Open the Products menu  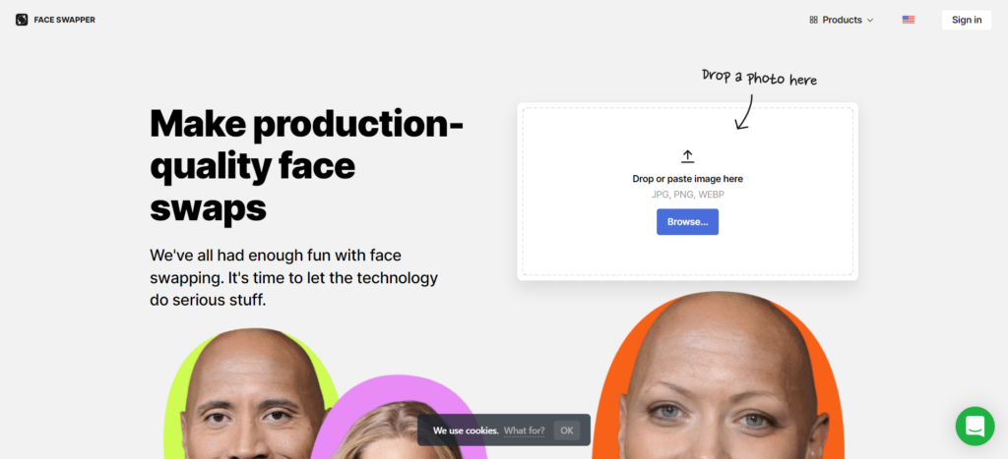click(x=842, y=20)
